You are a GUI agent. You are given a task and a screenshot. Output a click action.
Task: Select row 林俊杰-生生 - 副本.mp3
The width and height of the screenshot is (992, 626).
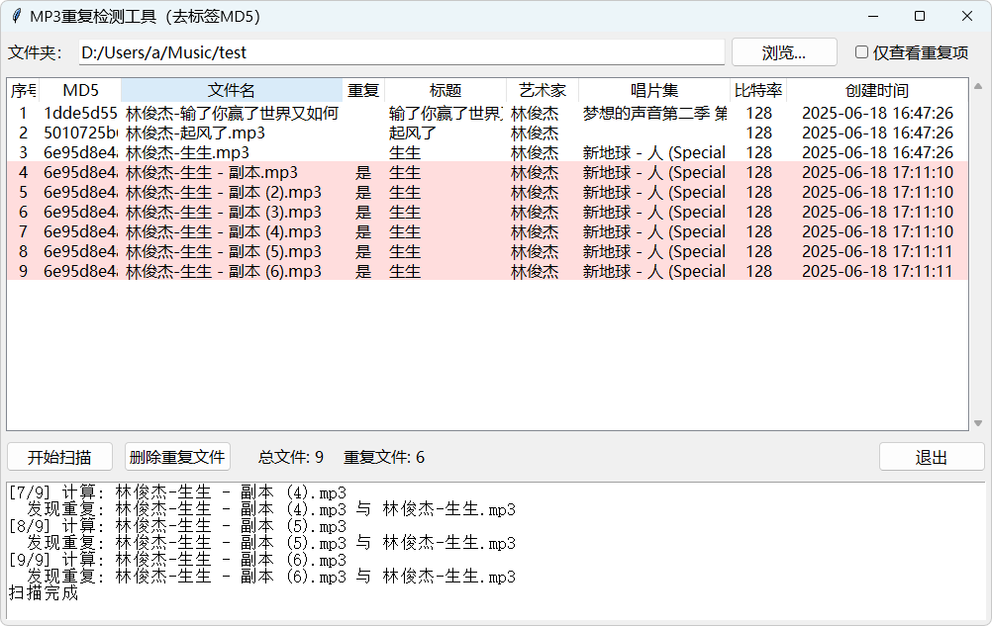tap(487, 172)
